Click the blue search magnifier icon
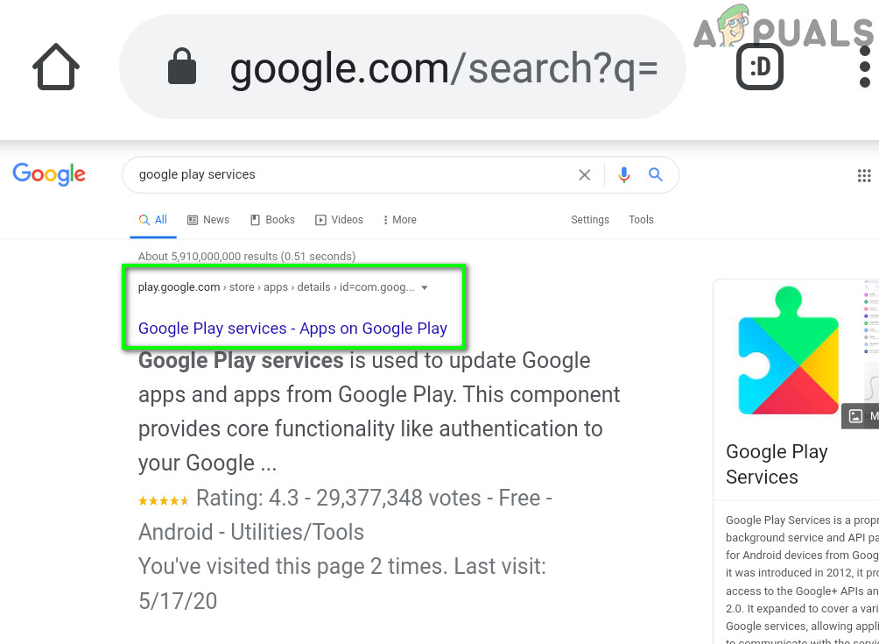The image size is (879, 644). point(656,175)
